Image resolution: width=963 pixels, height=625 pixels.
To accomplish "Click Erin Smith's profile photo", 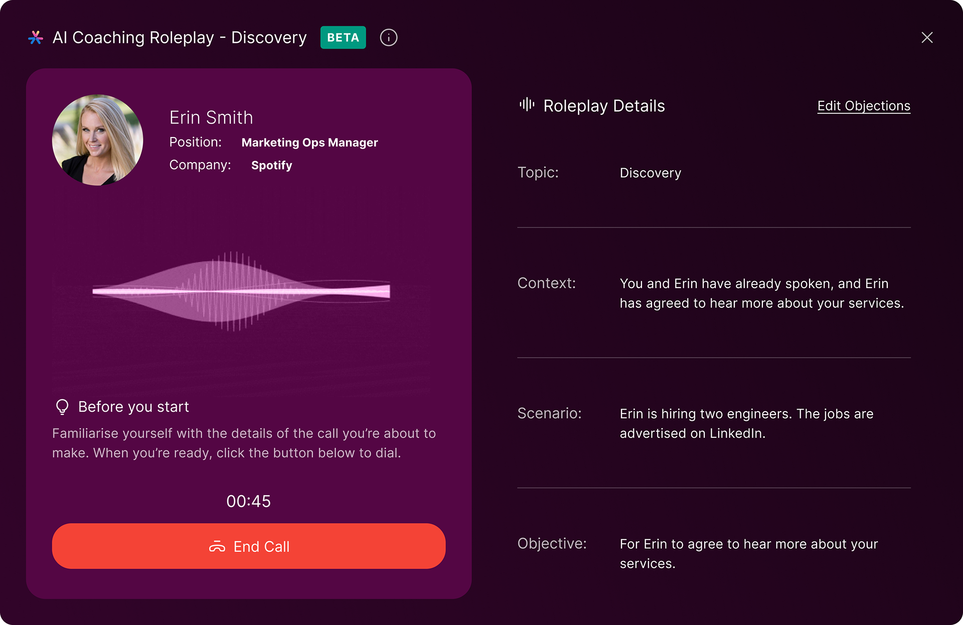I will click(98, 140).
